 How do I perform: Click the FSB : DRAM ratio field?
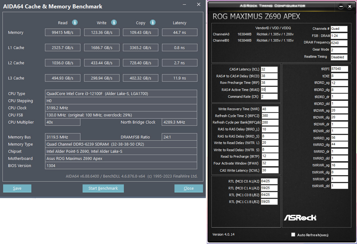tap(339, 36)
